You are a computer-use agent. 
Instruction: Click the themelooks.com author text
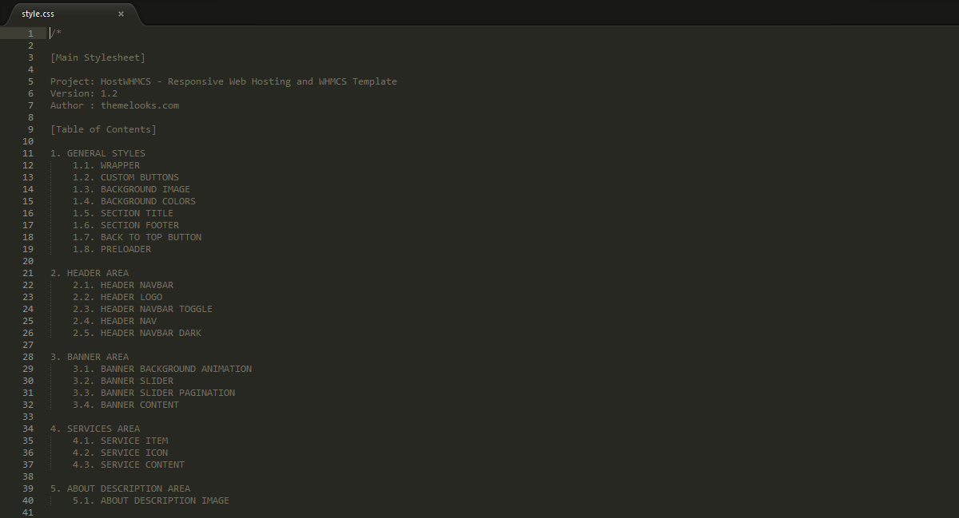pos(139,105)
